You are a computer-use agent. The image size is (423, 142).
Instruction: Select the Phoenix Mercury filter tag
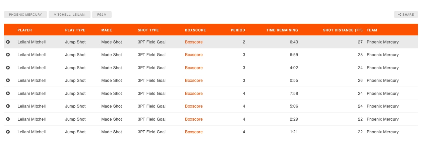tap(25, 15)
